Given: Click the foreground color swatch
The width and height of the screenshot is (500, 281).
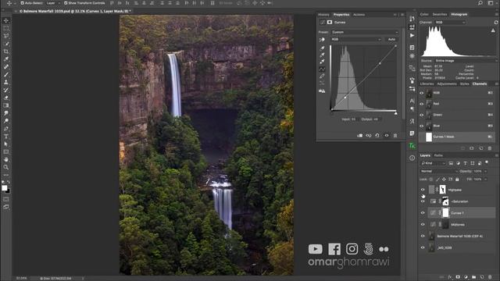Looking at the screenshot, I should point(5,188).
